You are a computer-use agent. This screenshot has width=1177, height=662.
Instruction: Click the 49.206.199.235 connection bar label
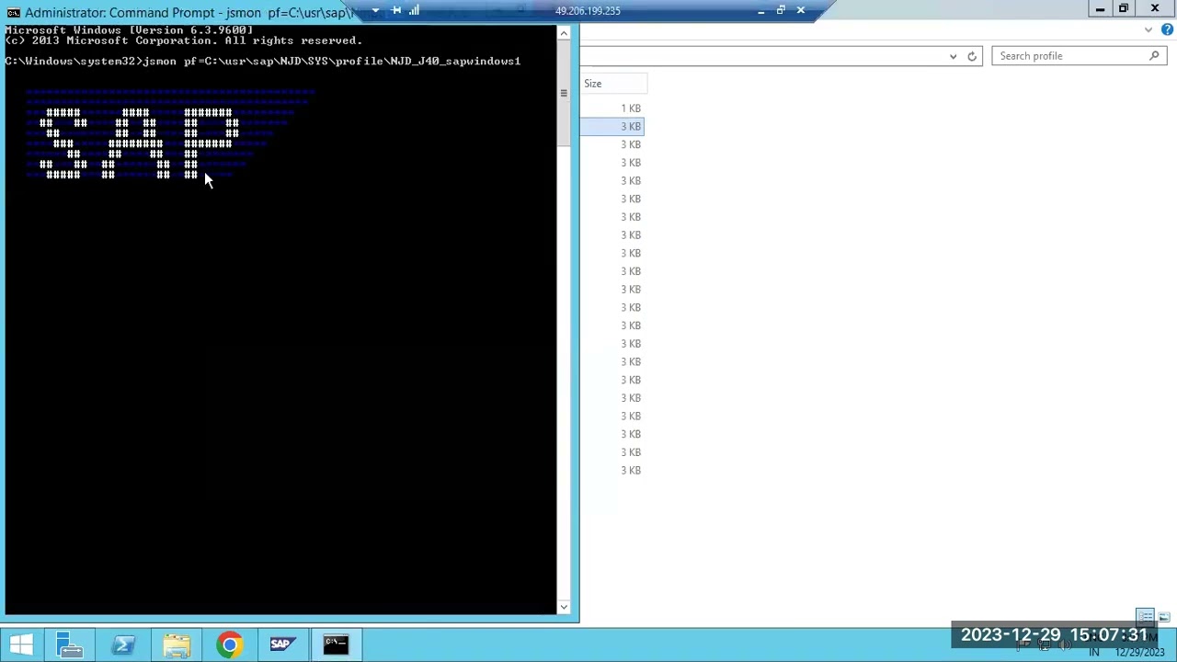click(588, 11)
